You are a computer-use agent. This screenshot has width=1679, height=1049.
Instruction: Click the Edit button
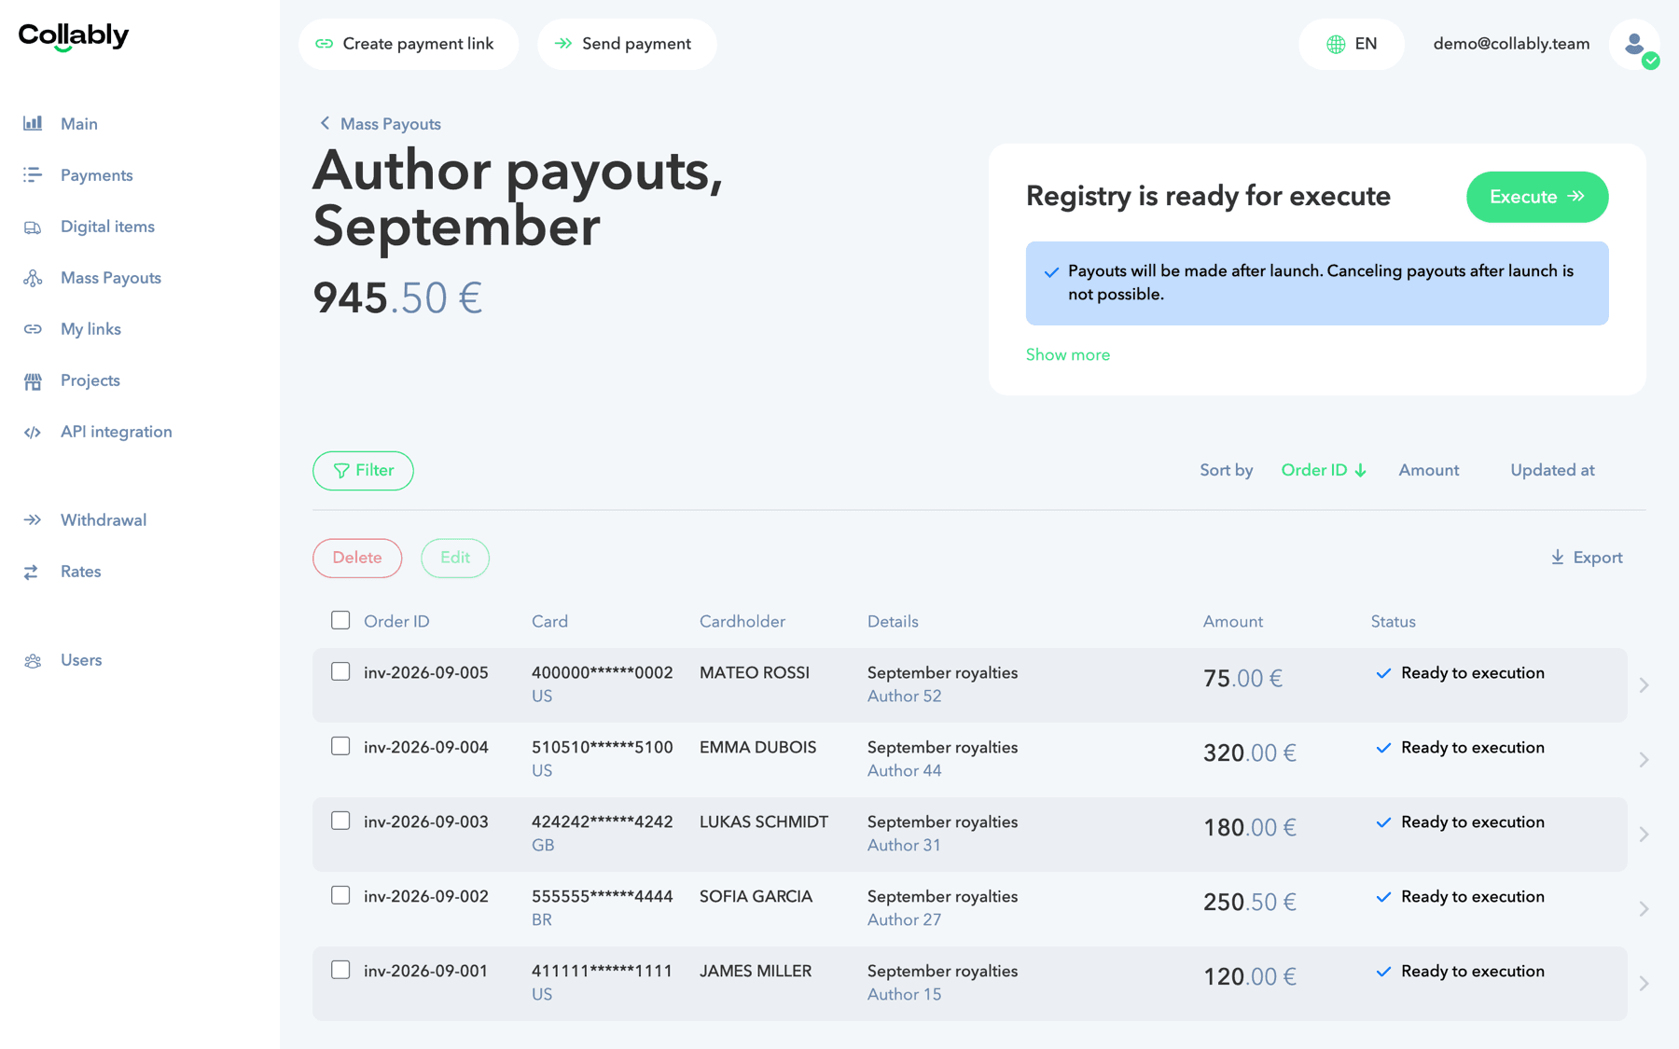[x=455, y=558]
